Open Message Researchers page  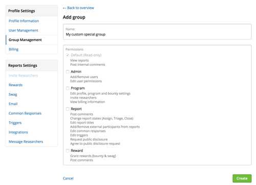(26, 142)
